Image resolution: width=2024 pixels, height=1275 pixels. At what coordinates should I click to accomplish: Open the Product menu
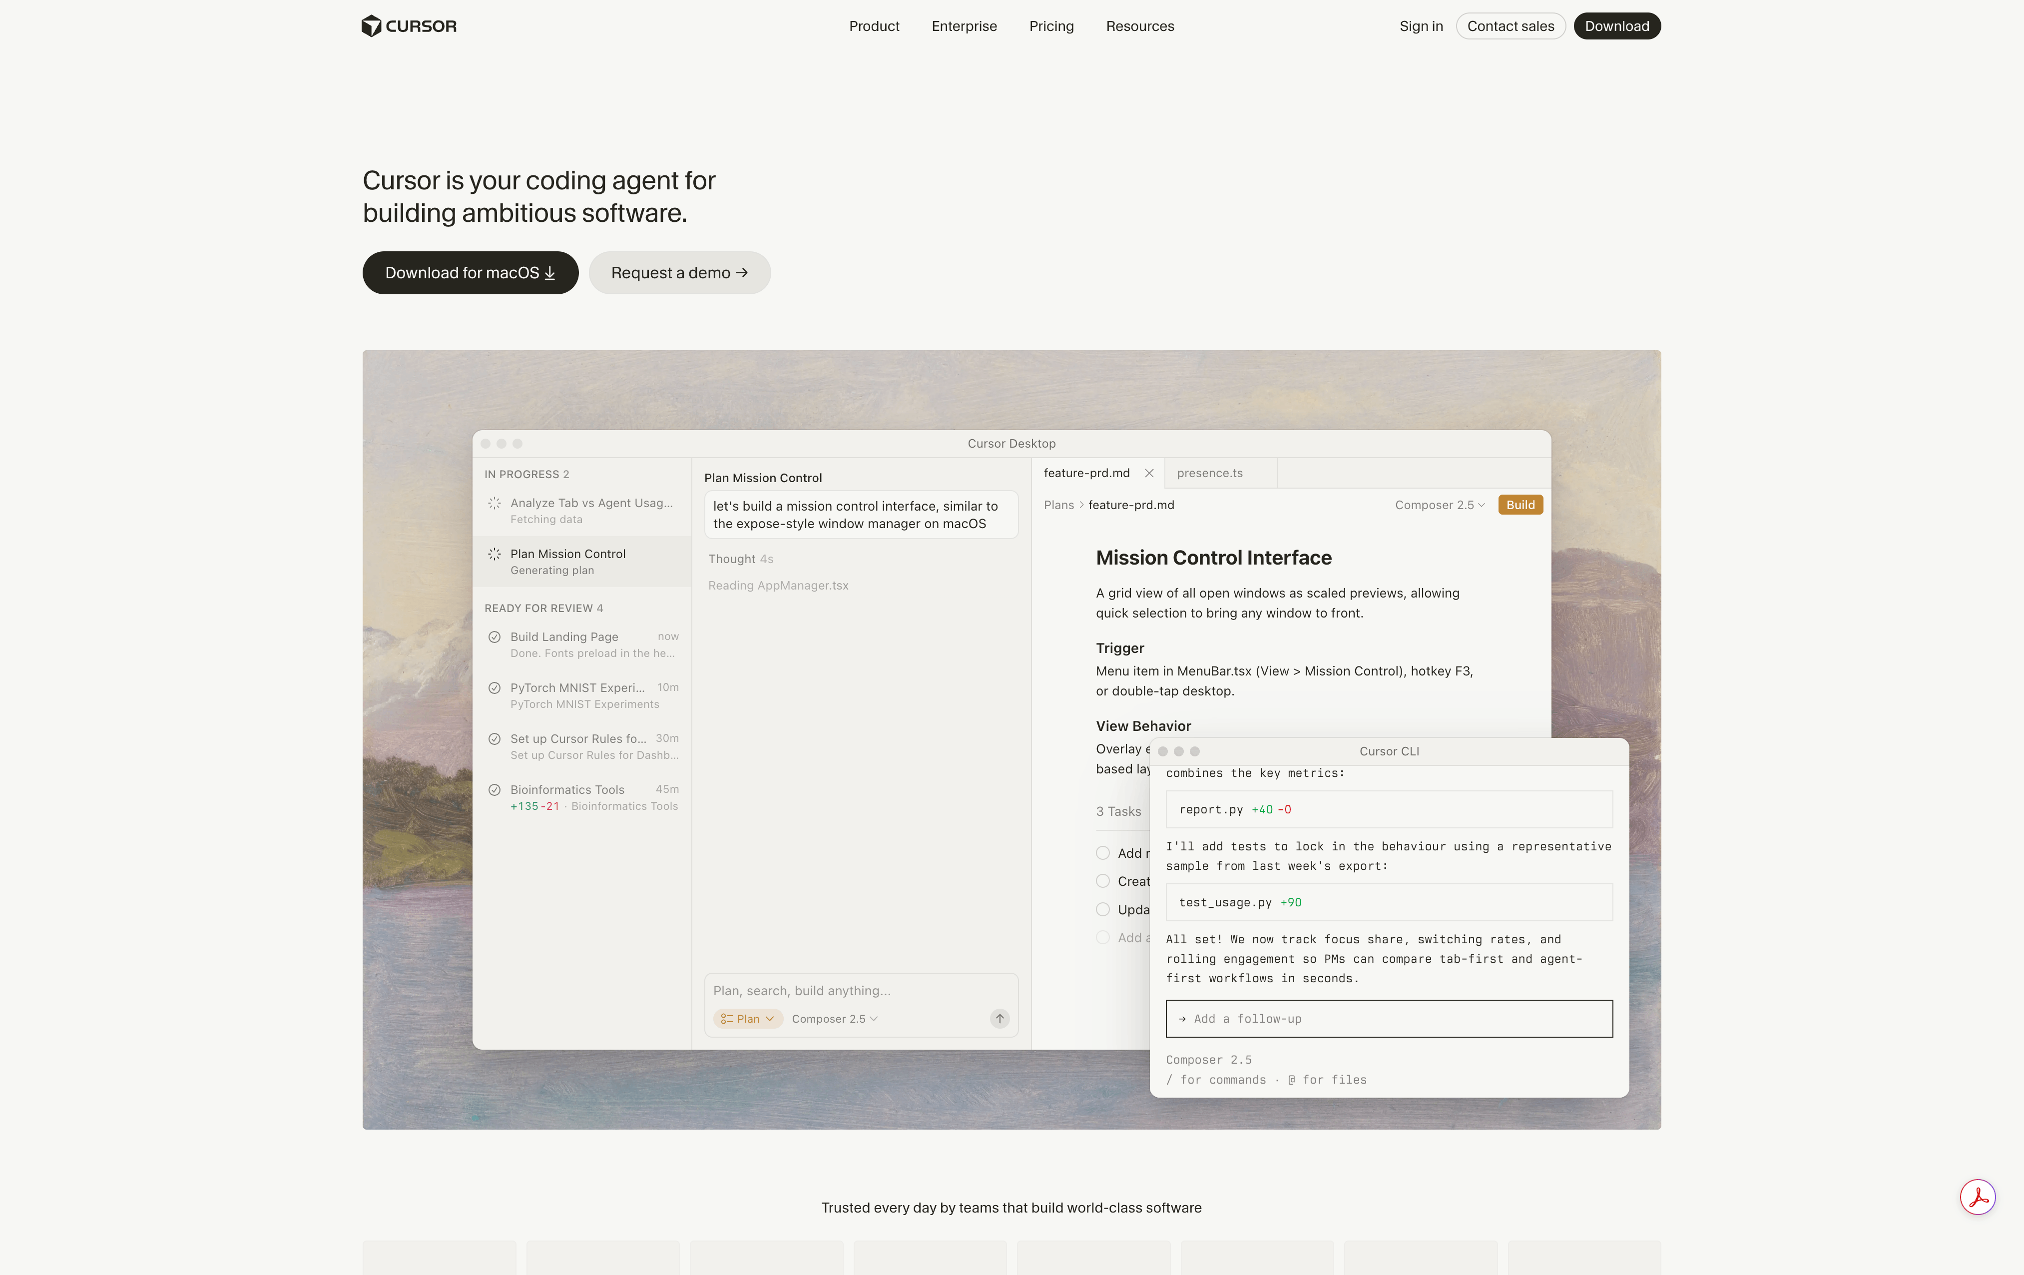click(874, 26)
